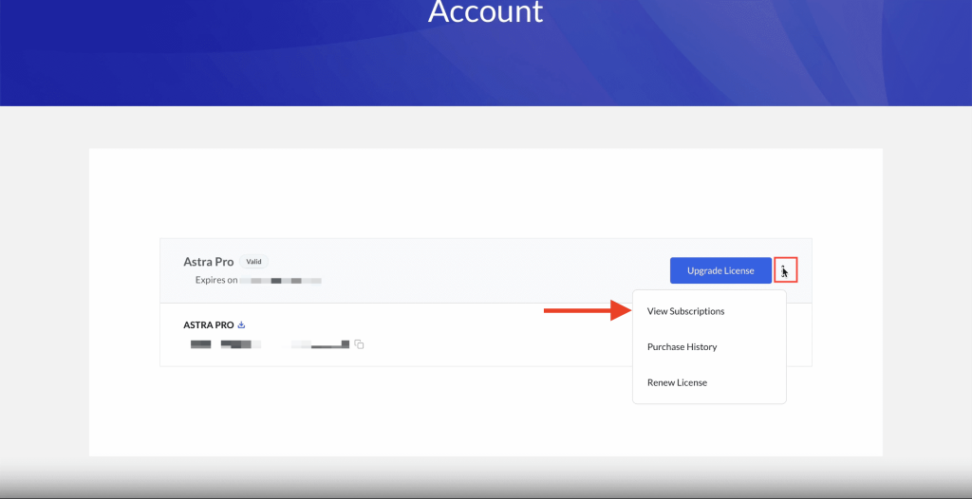The image size is (972, 499).
Task: Download Astra Pro via the download icon
Action: point(242,324)
